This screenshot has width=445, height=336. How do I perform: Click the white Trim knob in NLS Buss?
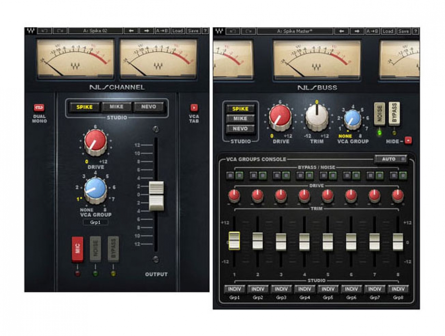[317, 116]
